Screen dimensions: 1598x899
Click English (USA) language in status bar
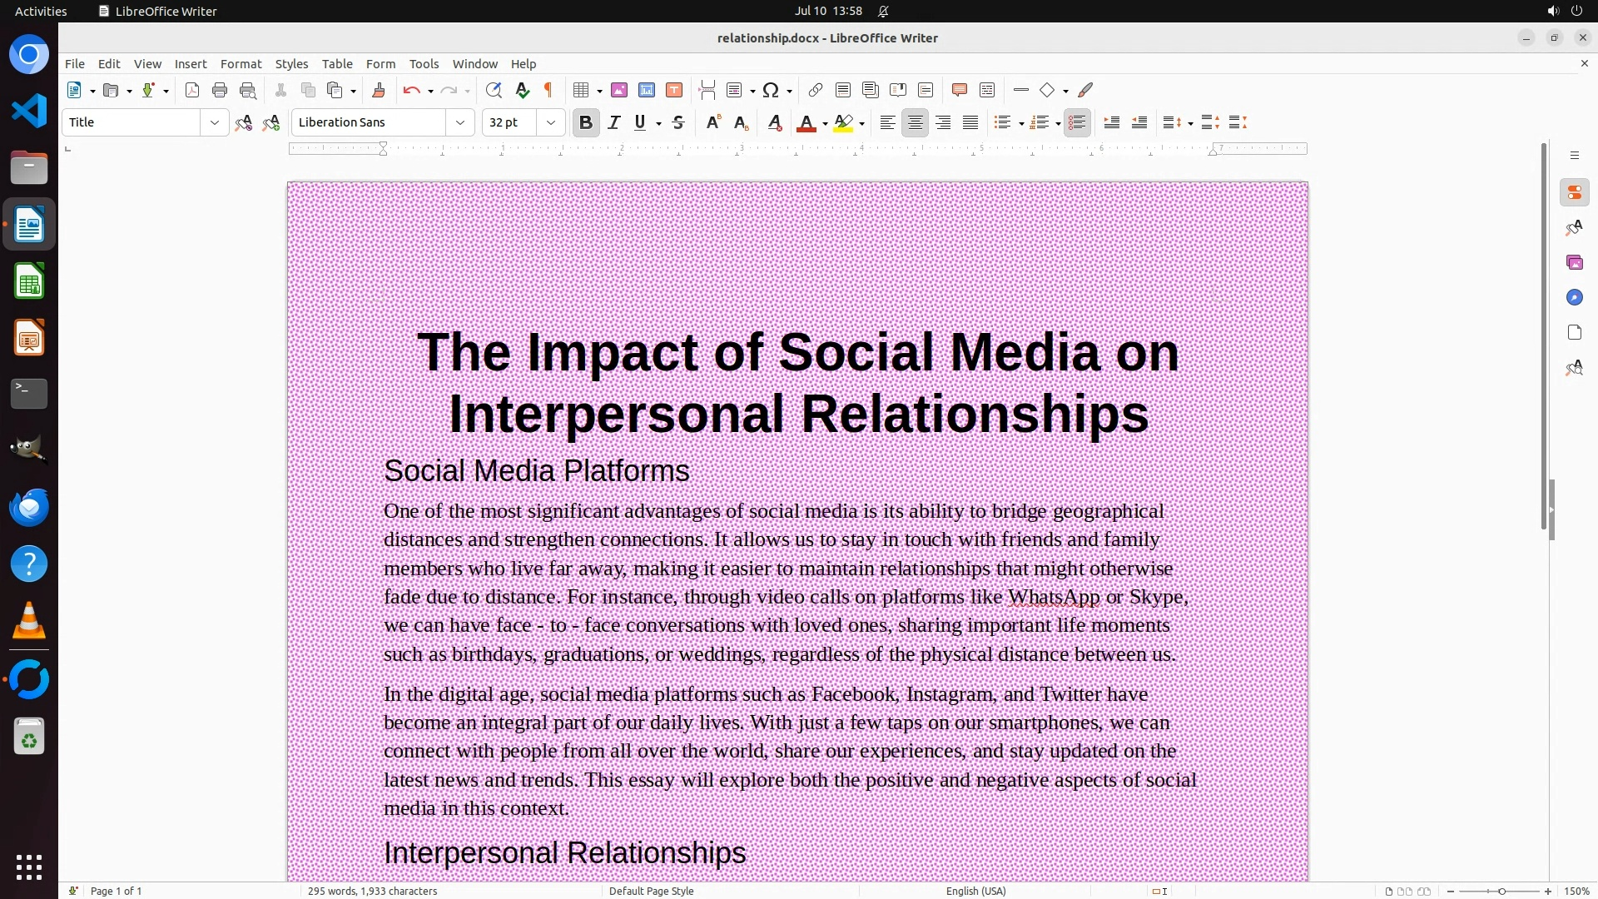(x=975, y=891)
